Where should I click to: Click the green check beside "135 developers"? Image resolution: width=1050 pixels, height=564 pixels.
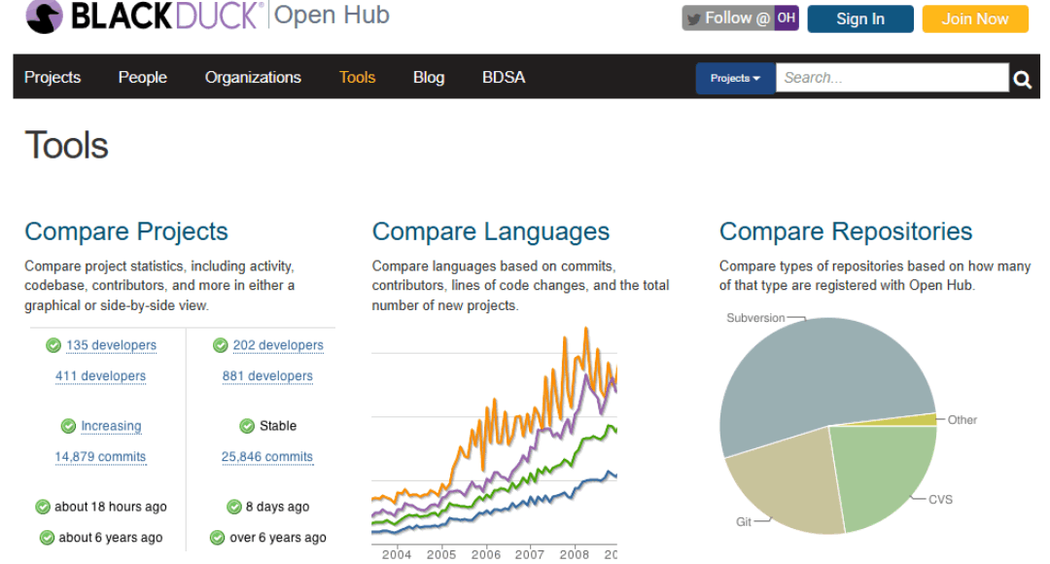52,345
